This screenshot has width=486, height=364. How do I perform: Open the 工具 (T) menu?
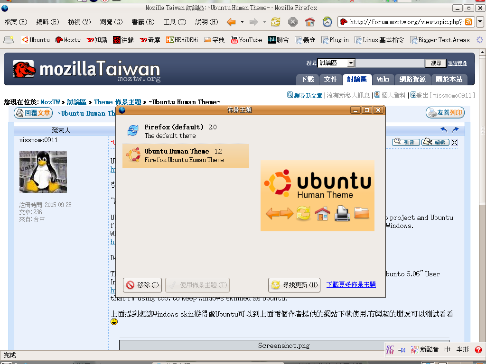point(175,22)
